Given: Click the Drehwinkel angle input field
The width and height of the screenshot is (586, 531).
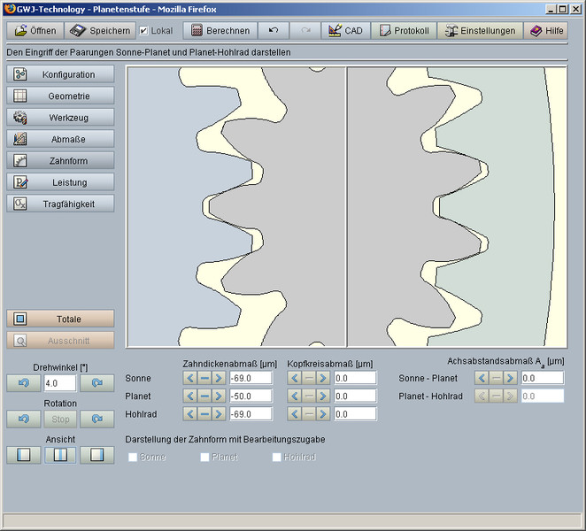Looking at the screenshot, I should [x=59, y=383].
